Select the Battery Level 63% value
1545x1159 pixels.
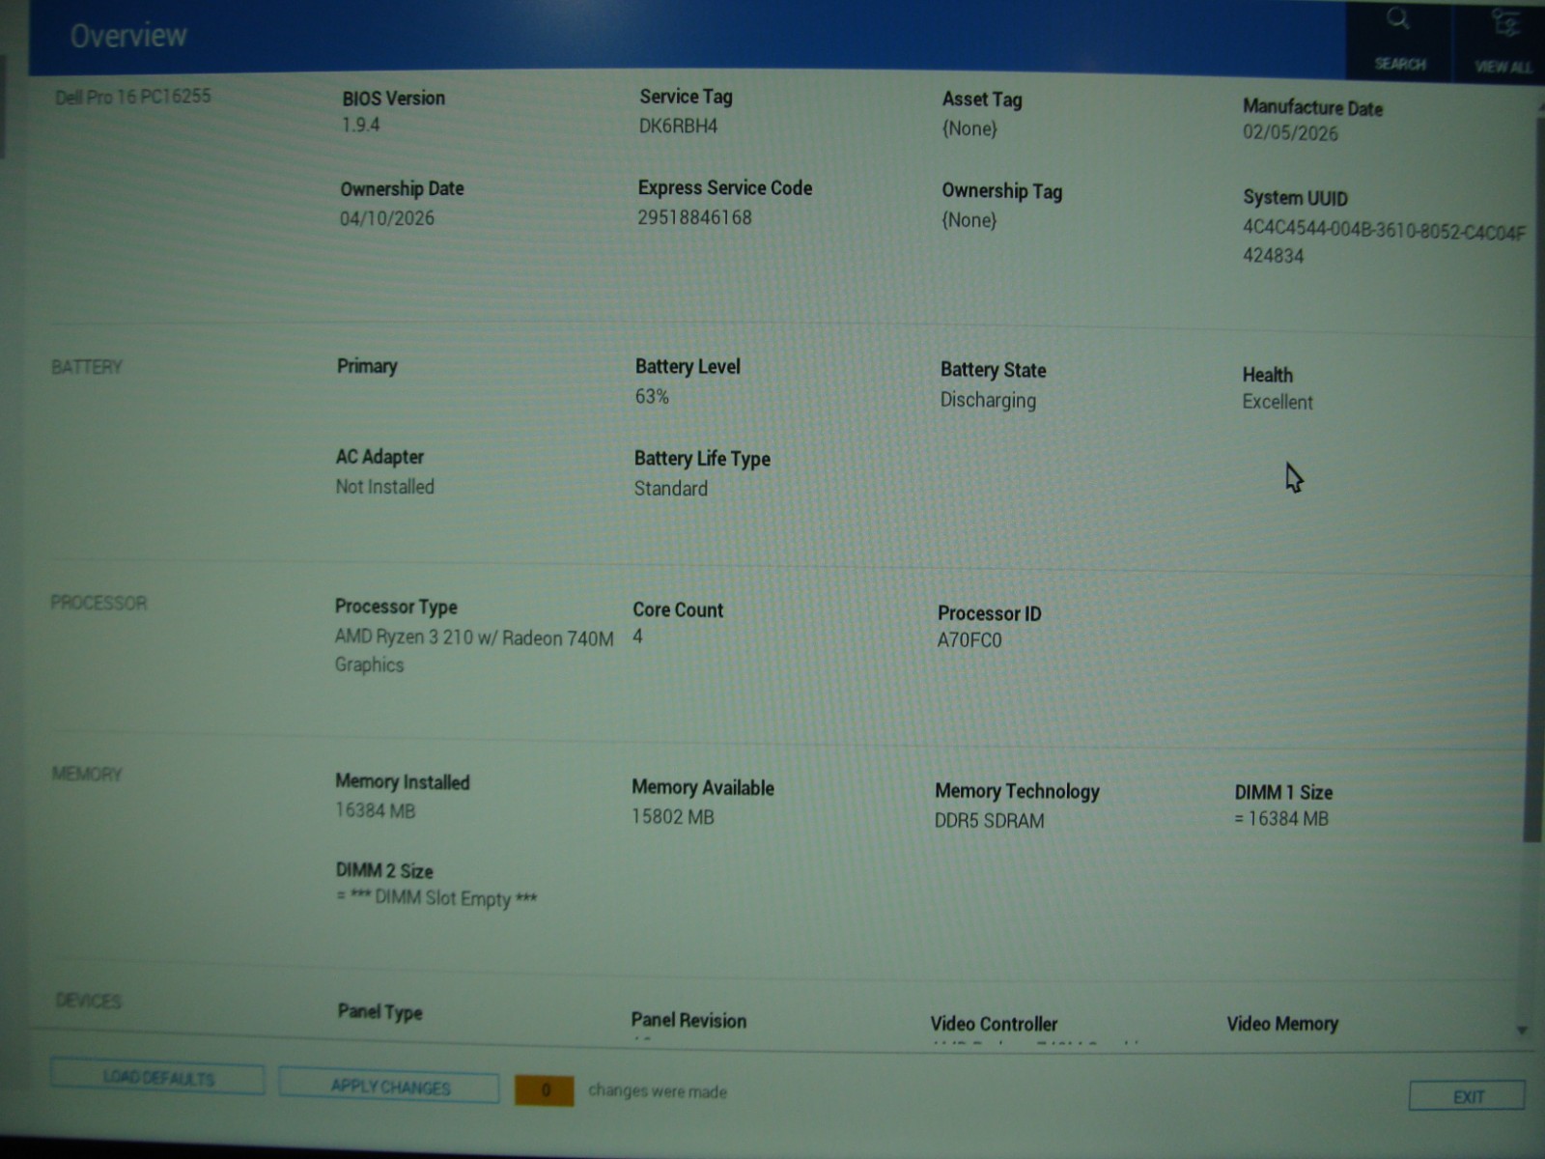(652, 396)
